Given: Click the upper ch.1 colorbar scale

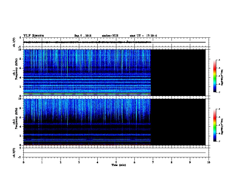Looking at the screenshot, I should (x=215, y=76).
